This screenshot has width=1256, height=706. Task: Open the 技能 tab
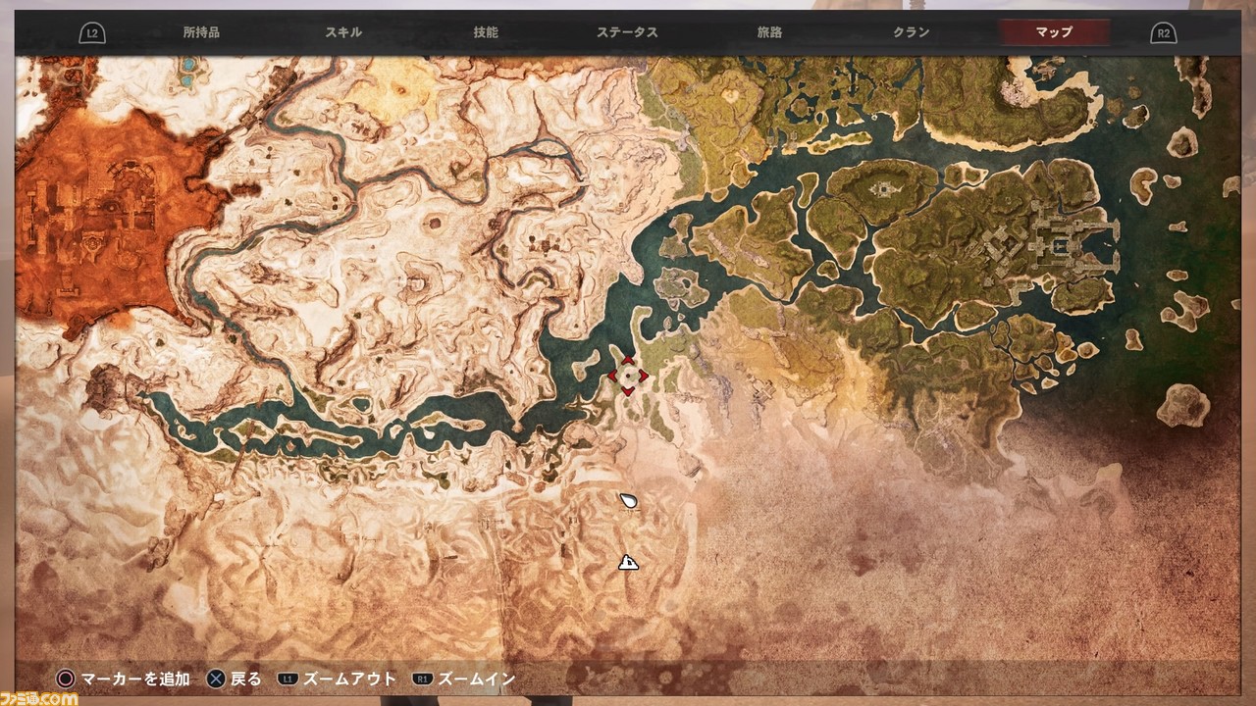point(486,32)
